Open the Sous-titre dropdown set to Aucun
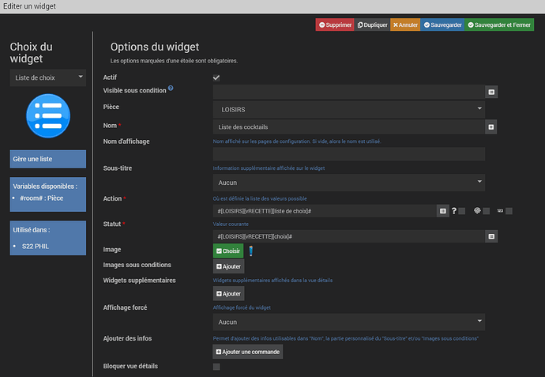 click(x=348, y=183)
